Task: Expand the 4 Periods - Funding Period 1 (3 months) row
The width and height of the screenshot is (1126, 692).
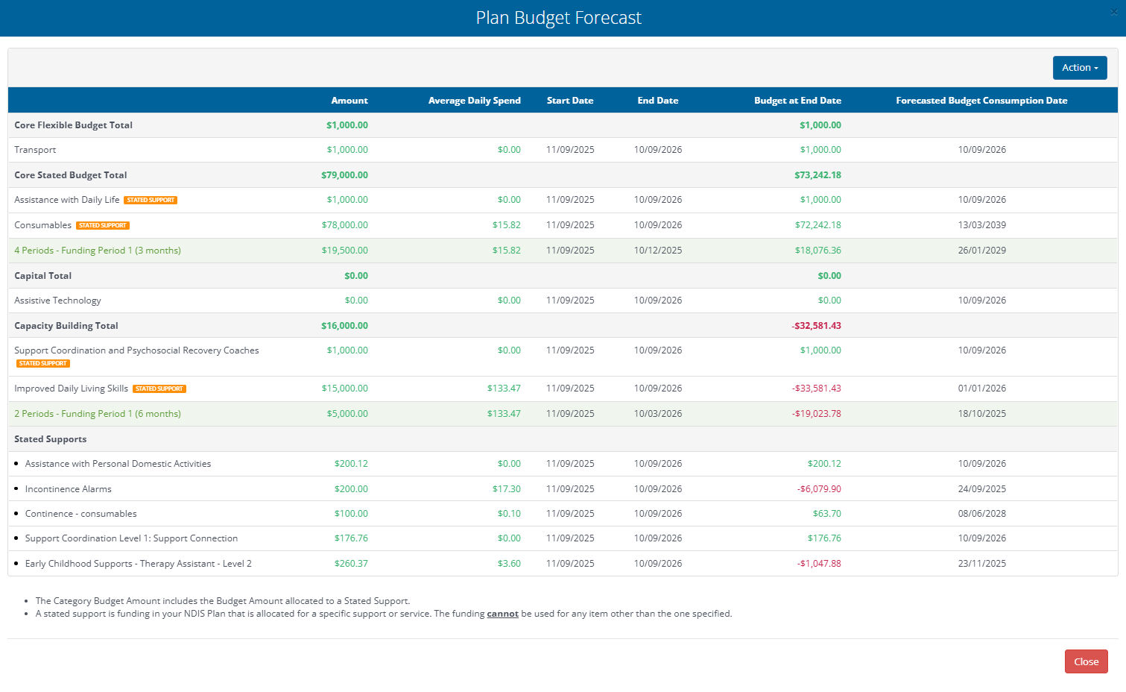Action: [x=98, y=251]
